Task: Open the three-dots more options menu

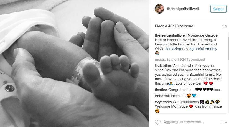Action: [224, 122]
